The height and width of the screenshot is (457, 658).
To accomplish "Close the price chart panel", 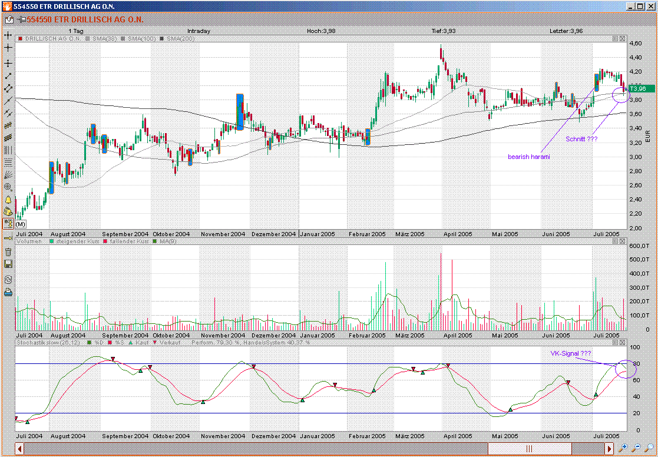I will [x=622, y=39].
